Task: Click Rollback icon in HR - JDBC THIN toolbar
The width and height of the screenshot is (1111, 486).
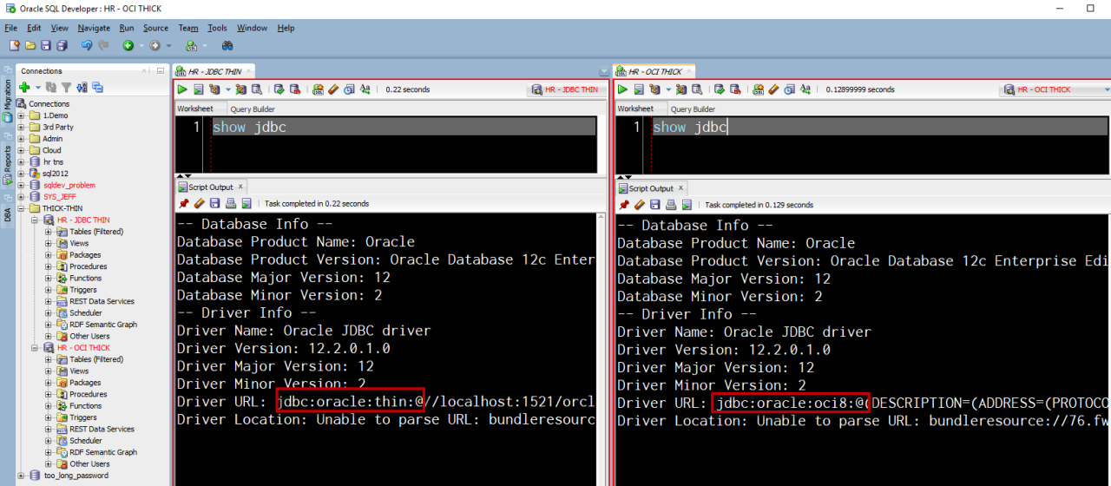Action: click(x=295, y=89)
